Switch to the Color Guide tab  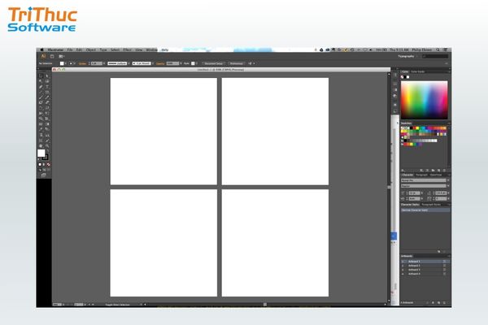(x=418, y=71)
